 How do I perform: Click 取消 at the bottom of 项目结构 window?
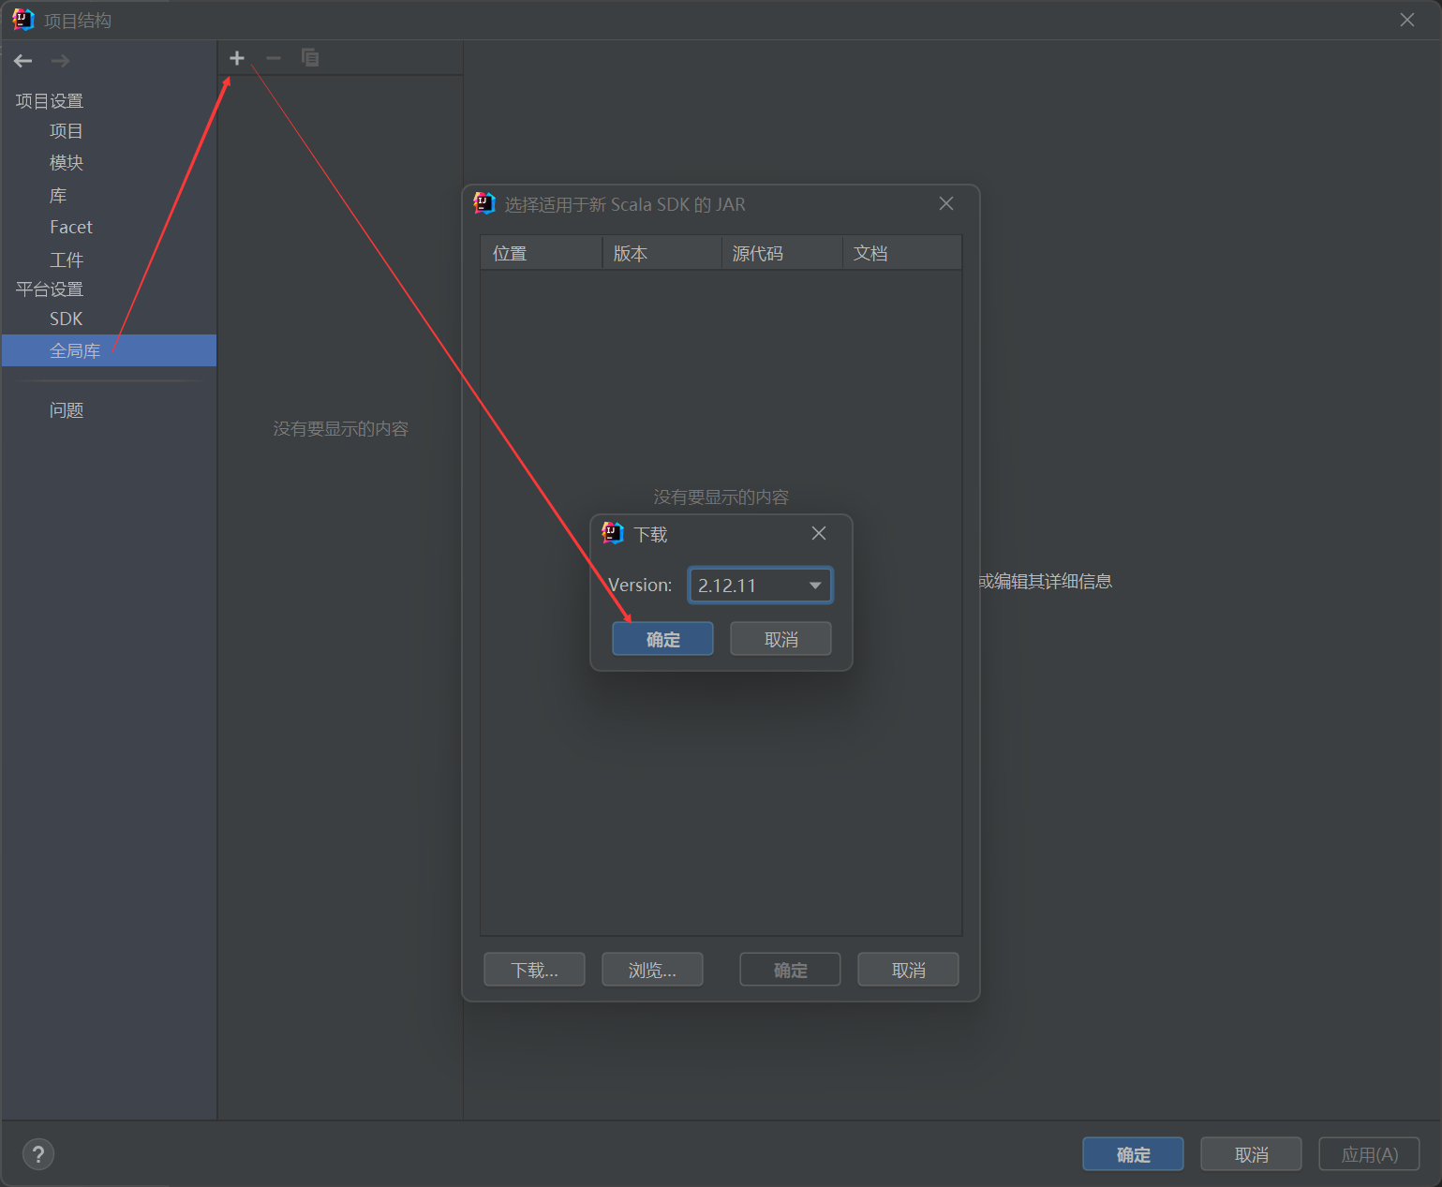(1251, 1154)
